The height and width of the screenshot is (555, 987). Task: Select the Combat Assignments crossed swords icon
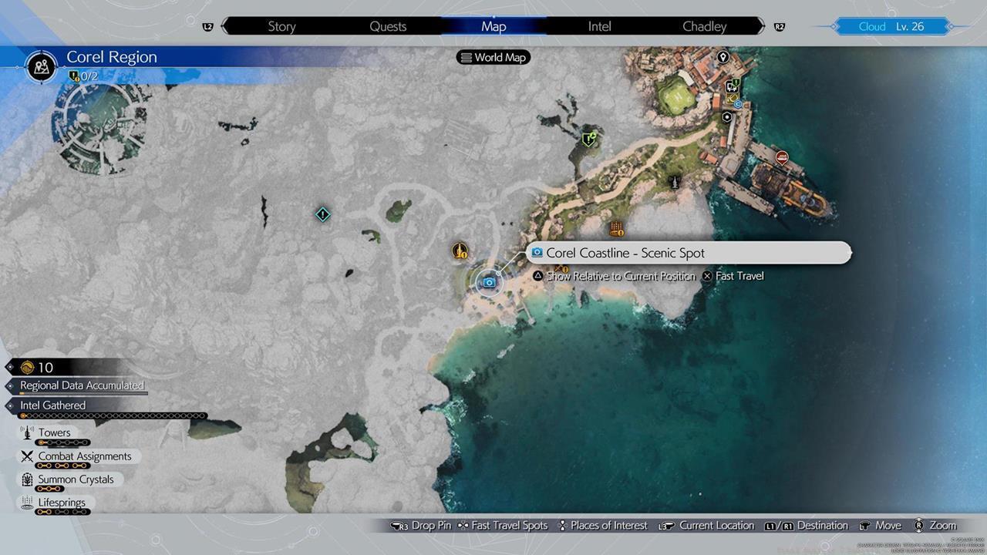pos(26,456)
